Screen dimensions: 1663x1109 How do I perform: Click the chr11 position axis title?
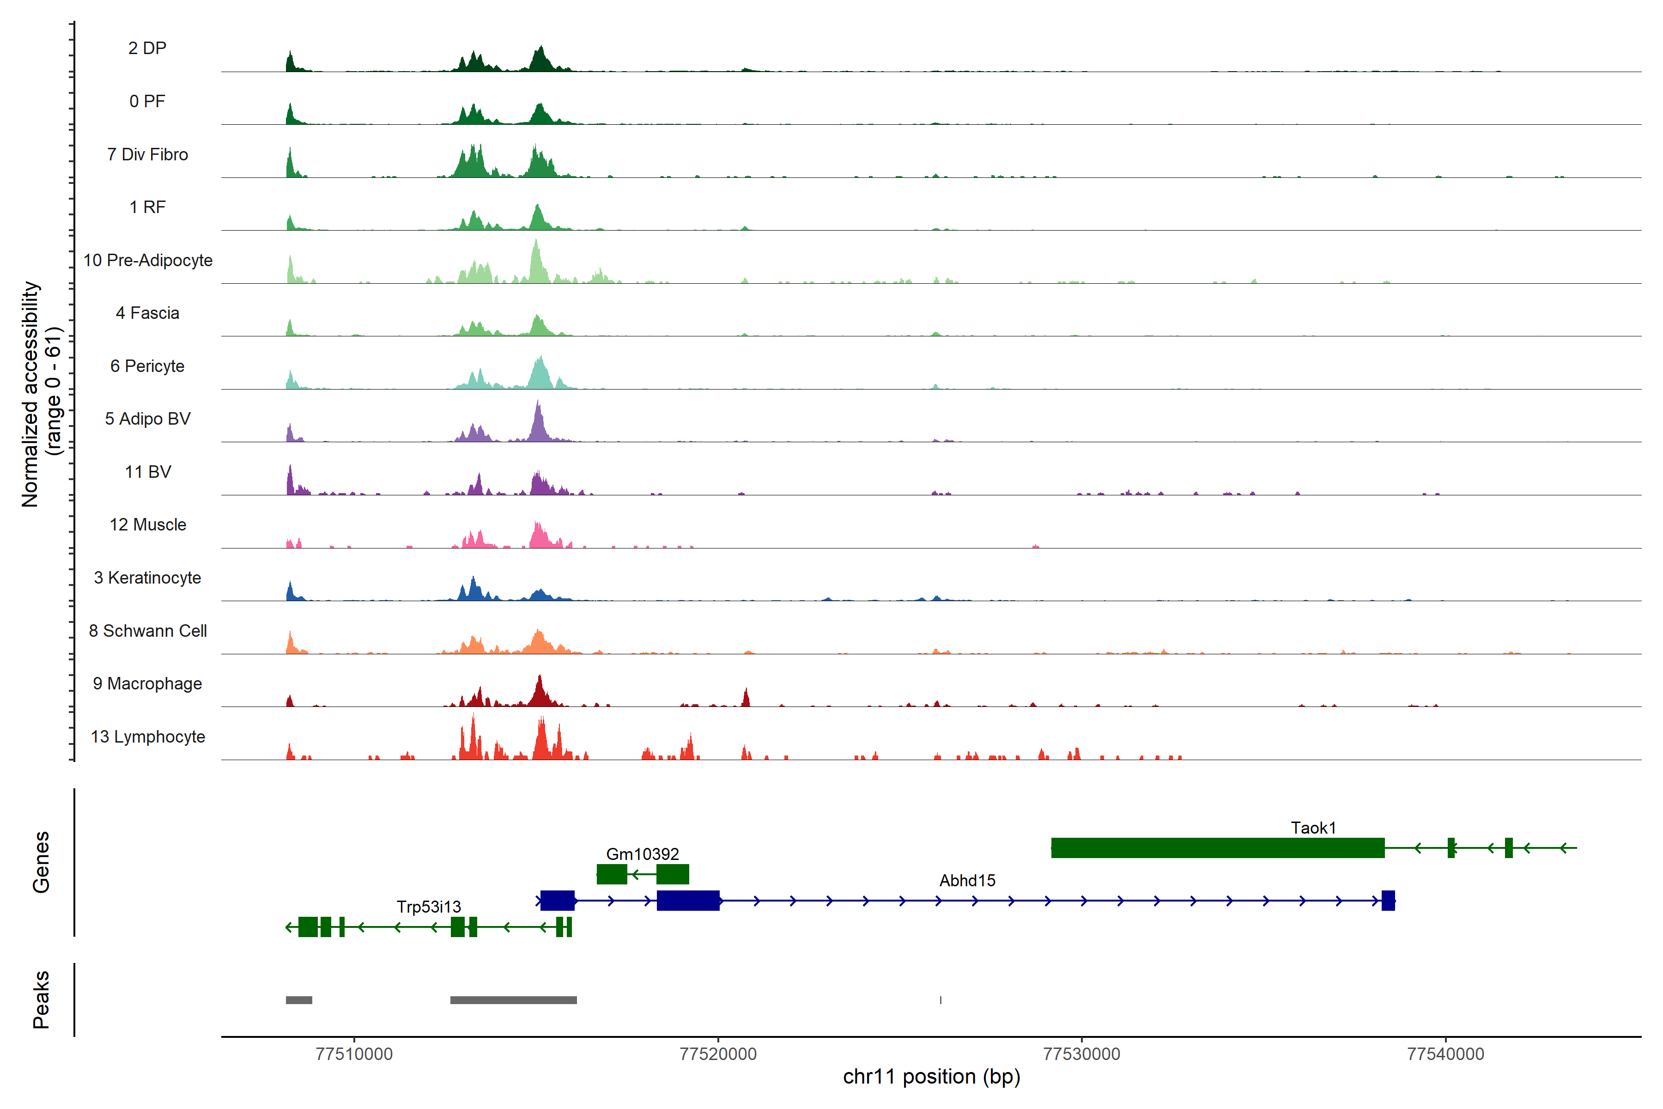coord(931,1077)
